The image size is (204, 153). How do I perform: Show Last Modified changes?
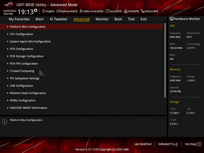[143, 144]
